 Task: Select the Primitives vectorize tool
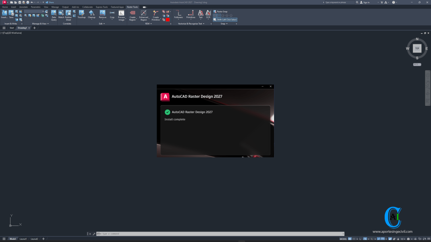[190, 14]
